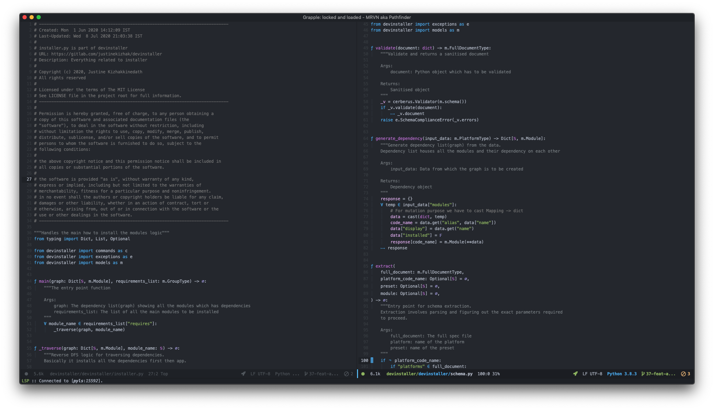Open the left pane's Python mode menu

click(287, 374)
